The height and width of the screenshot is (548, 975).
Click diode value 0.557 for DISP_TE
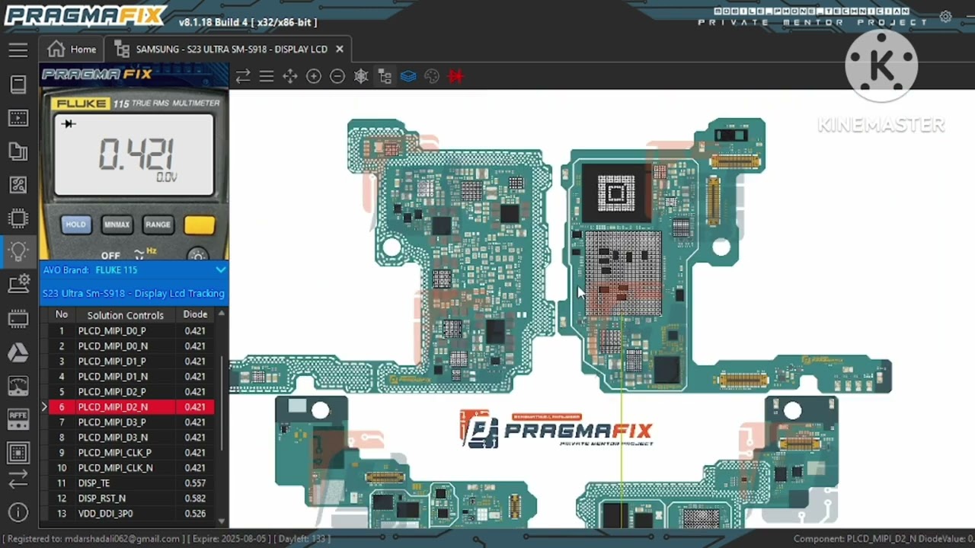point(195,483)
